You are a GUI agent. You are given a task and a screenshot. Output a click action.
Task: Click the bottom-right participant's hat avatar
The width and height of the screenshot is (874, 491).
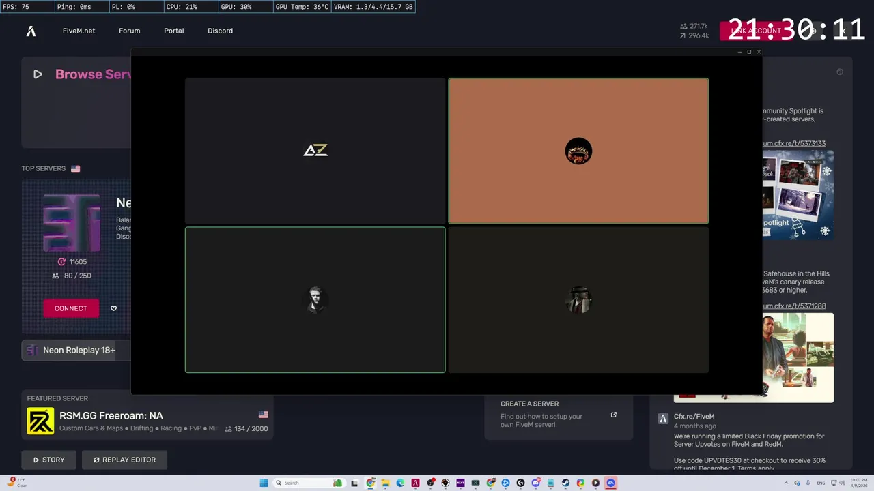click(x=578, y=300)
